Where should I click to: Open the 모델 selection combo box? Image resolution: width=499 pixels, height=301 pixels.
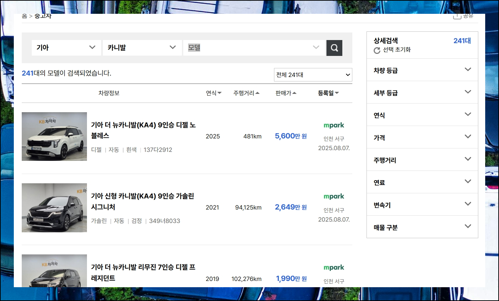pos(254,48)
